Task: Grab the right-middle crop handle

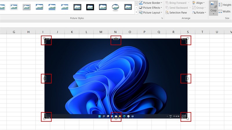Action: click(x=187, y=79)
